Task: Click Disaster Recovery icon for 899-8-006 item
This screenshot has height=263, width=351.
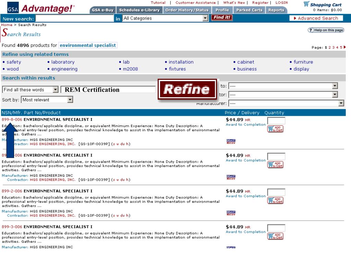Action: pyautogui.click(x=231, y=141)
